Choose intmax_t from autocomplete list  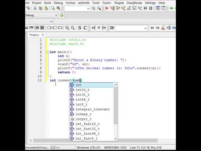91,114
